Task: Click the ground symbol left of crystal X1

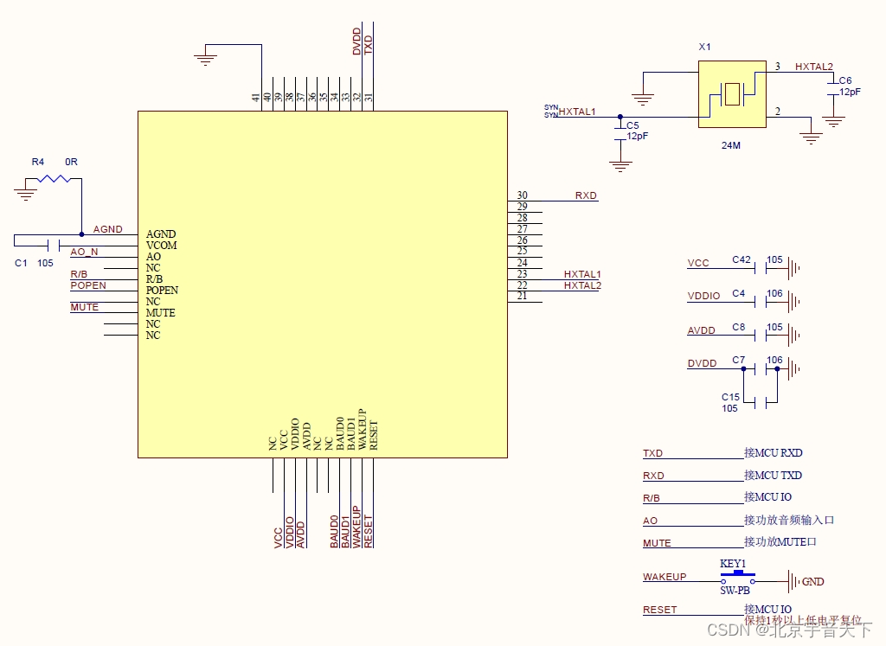Action: point(643,99)
